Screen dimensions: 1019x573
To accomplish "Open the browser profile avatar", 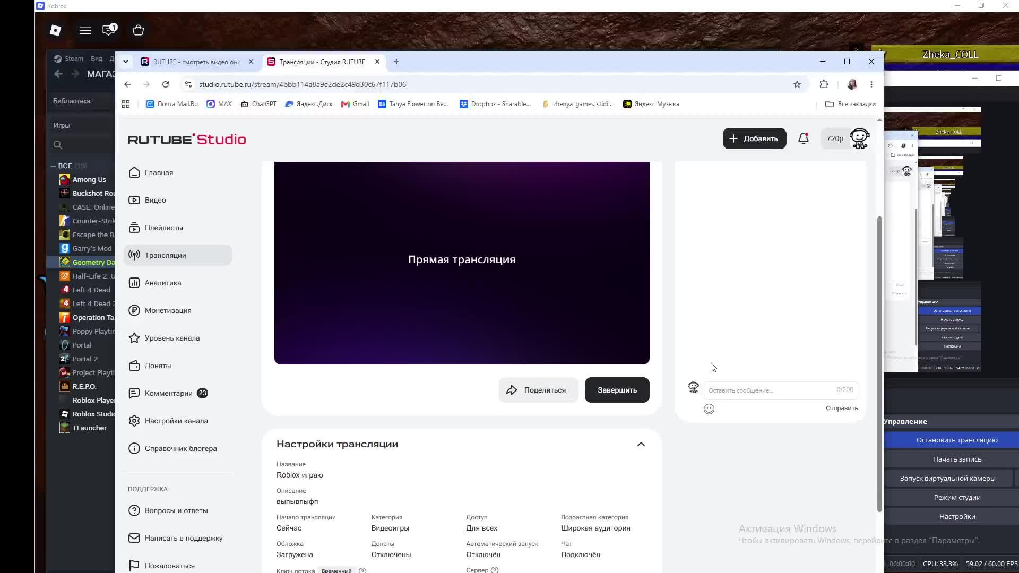I will [x=852, y=84].
